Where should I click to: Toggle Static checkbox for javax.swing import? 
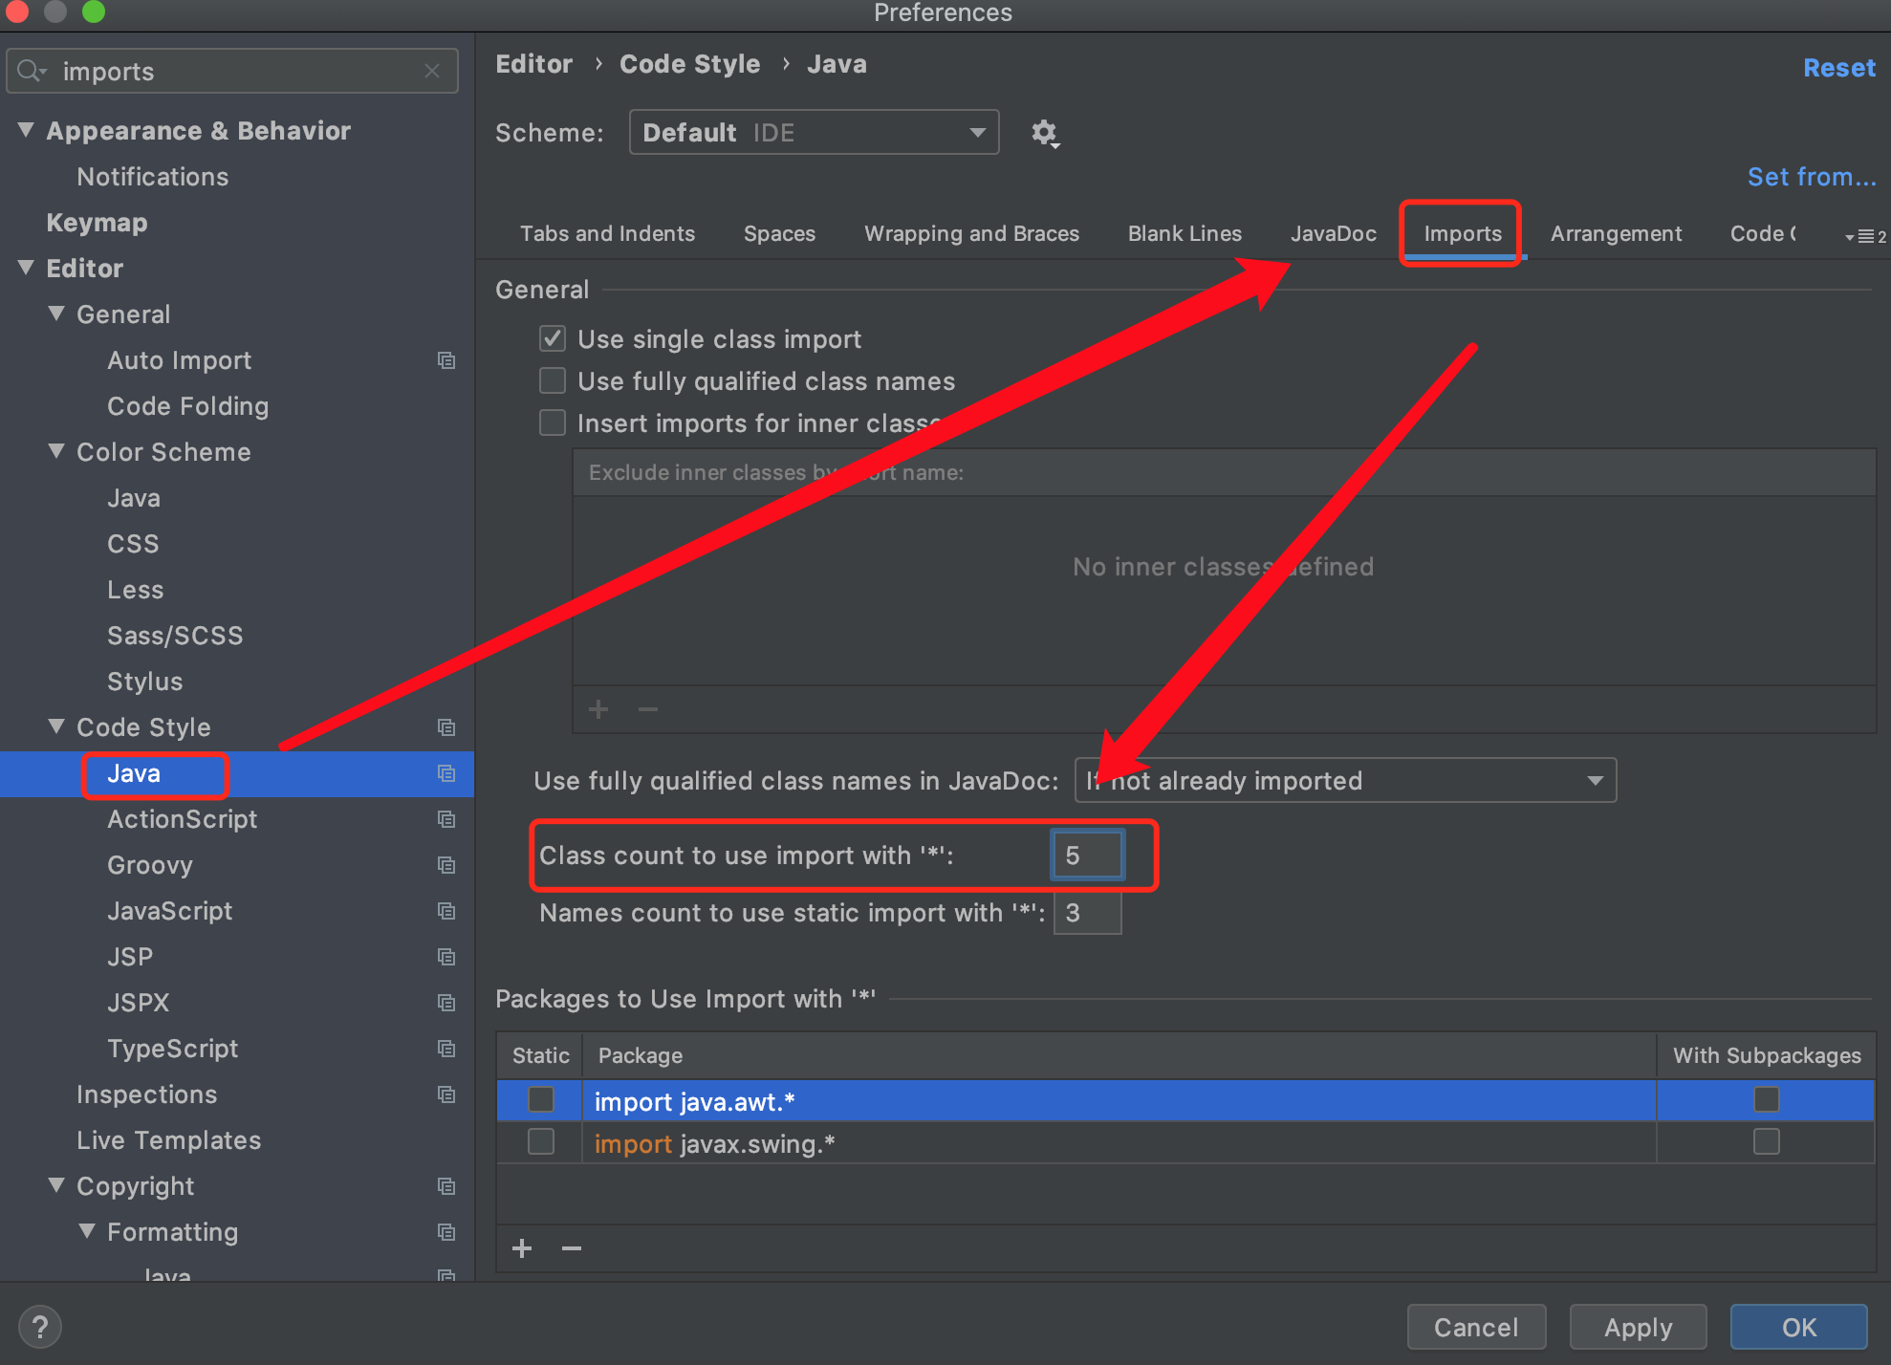(541, 1142)
